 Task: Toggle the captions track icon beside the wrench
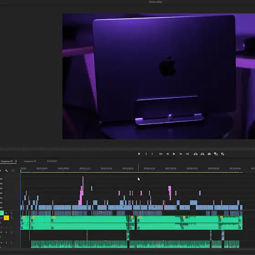click(13, 171)
